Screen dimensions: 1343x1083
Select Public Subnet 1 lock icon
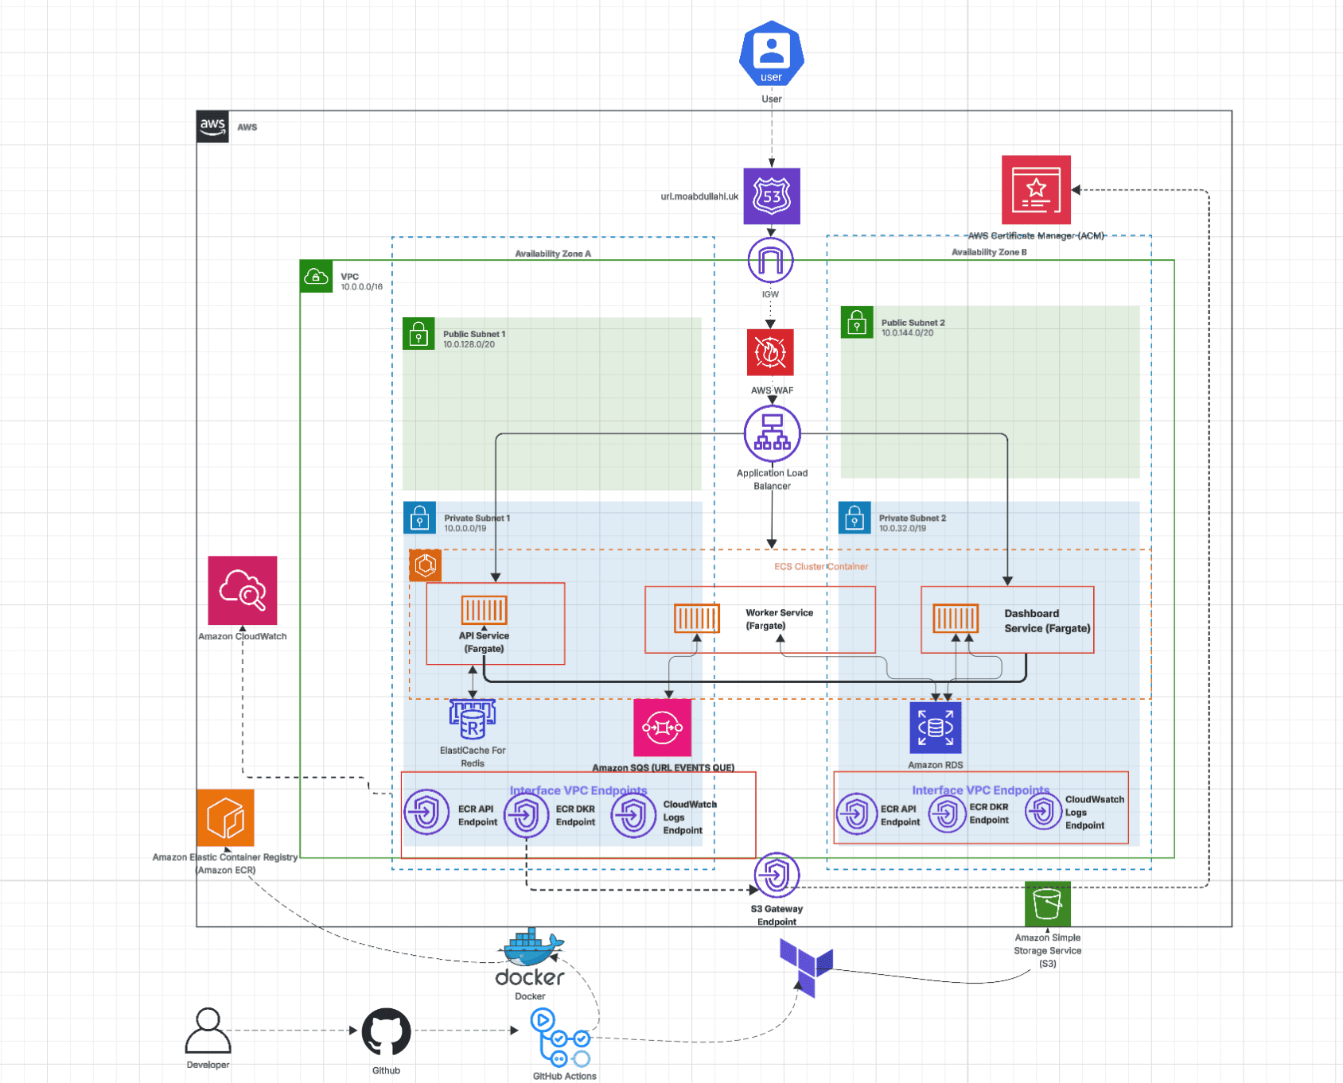click(418, 334)
